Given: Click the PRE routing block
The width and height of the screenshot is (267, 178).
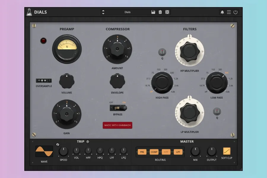Looking at the screenshot, I should 142,152.
